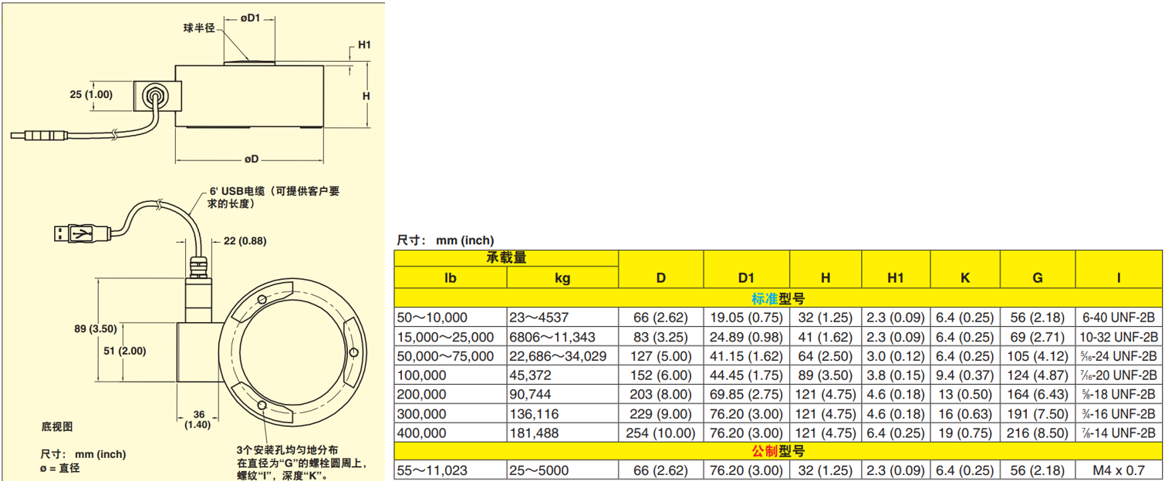Click the 公制型号 section row
Screen dimensions: 1165x481
coord(778,452)
